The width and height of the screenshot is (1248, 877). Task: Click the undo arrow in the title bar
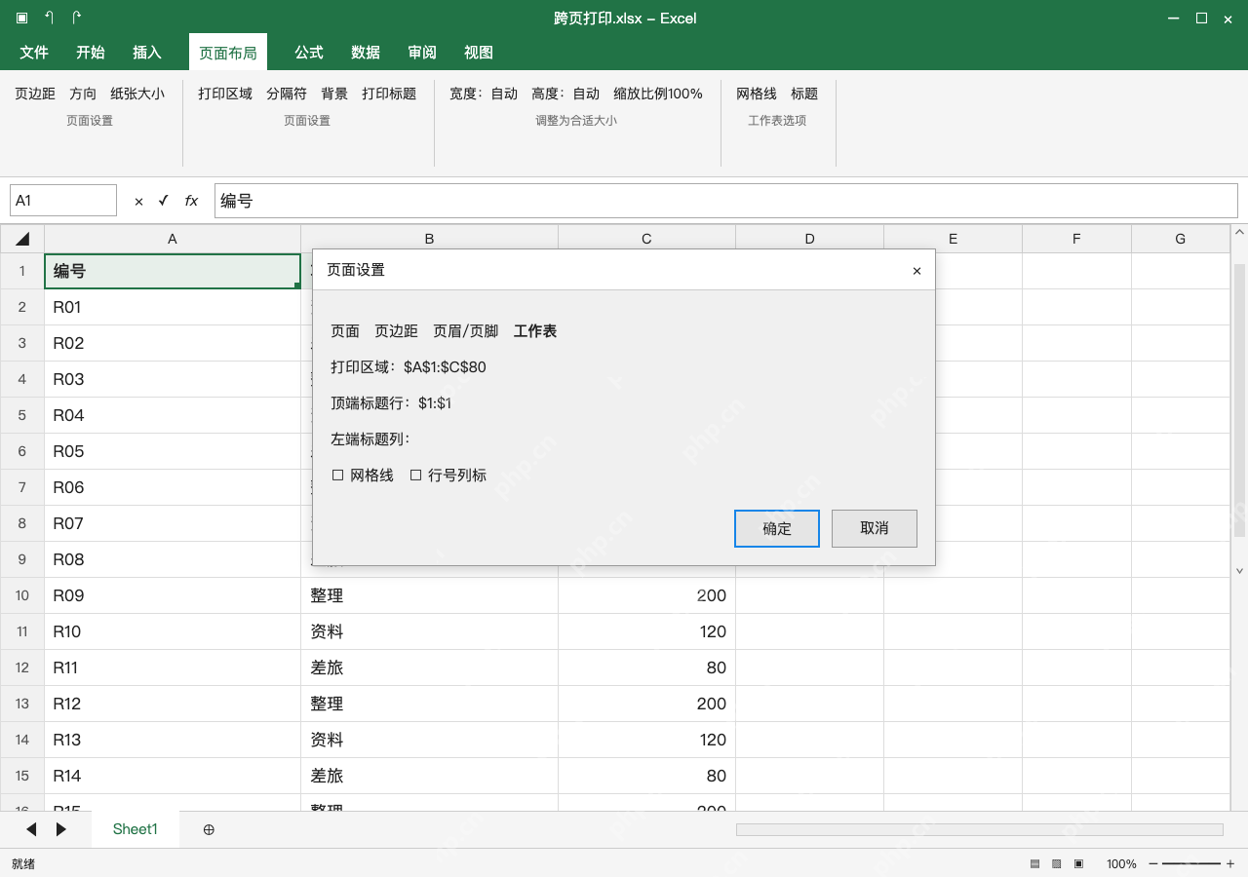pos(49,18)
